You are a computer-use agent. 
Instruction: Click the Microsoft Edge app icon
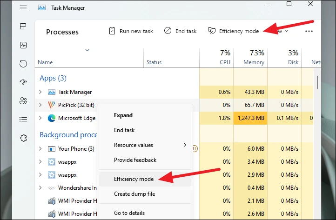52,118
